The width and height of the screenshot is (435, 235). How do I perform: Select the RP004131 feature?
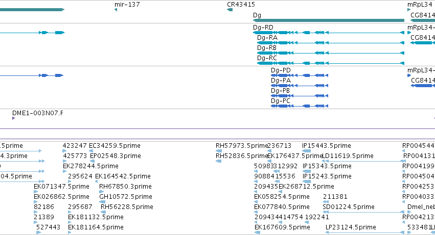click(404, 161)
